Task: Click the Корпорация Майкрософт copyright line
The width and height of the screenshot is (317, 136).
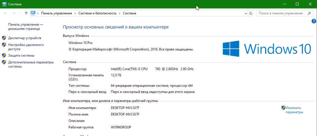Action: click(x=131, y=49)
